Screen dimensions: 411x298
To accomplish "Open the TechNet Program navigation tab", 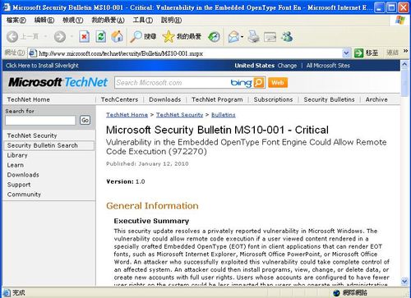I will [217, 99].
